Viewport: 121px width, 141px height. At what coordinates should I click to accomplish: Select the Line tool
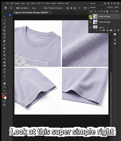click(x=4, y=80)
